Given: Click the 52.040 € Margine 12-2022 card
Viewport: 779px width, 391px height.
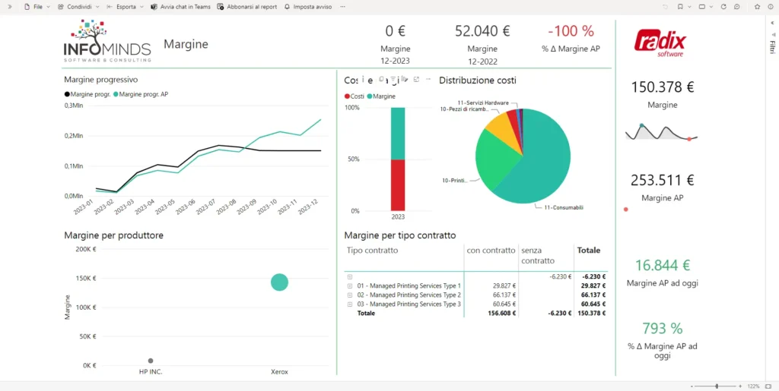Looking at the screenshot, I should click(482, 44).
